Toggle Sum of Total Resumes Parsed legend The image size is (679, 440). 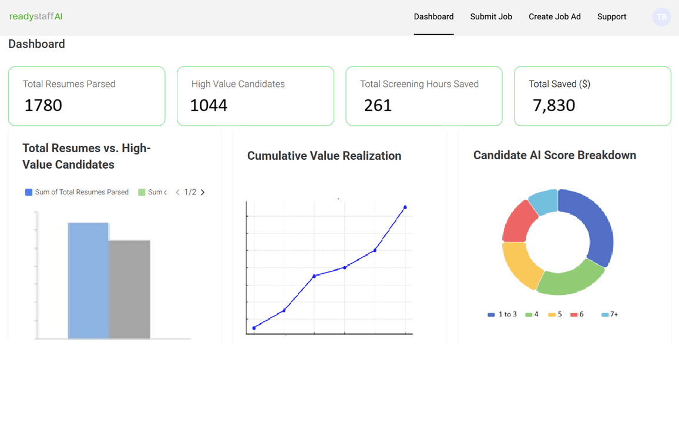[x=76, y=192]
